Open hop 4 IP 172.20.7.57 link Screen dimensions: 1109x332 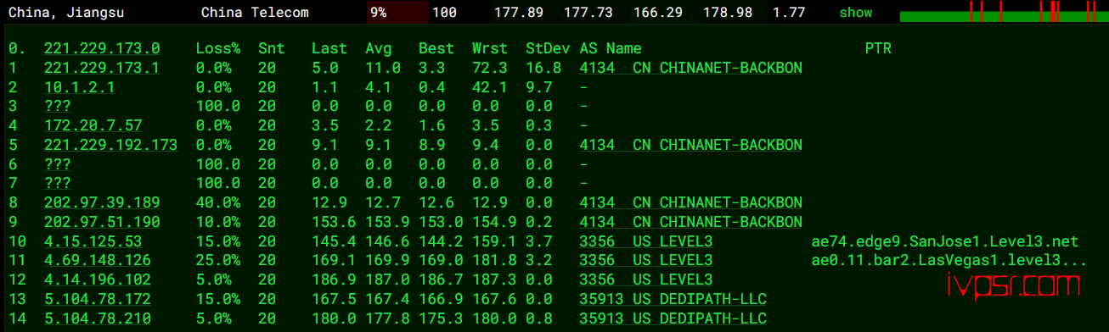click(93, 126)
